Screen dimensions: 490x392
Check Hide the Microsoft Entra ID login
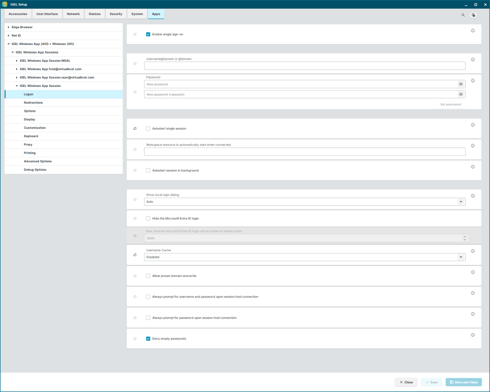[148, 218]
